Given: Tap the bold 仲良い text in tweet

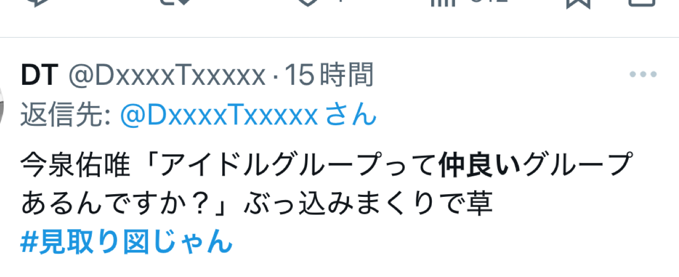Looking at the screenshot, I should [x=480, y=167].
